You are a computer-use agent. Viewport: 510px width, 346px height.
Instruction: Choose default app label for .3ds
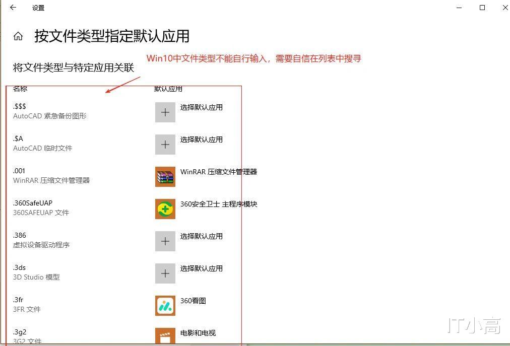coord(202,268)
